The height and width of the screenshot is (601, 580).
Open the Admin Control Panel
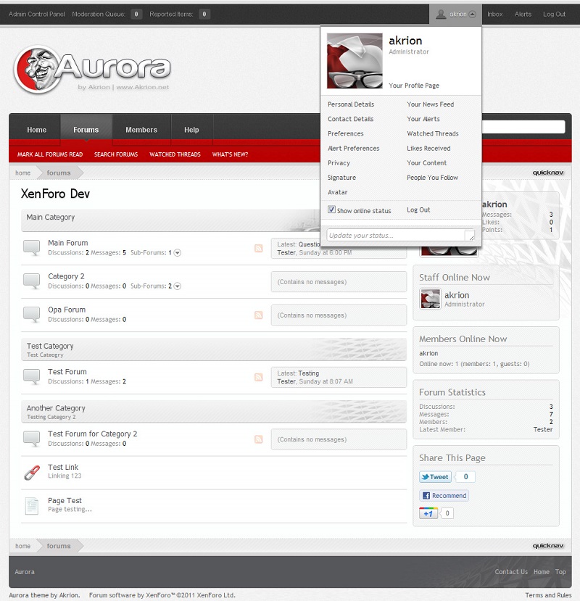click(37, 14)
